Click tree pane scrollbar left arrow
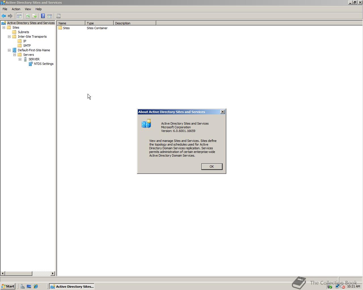This screenshot has height=290, width=363. [3, 273]
